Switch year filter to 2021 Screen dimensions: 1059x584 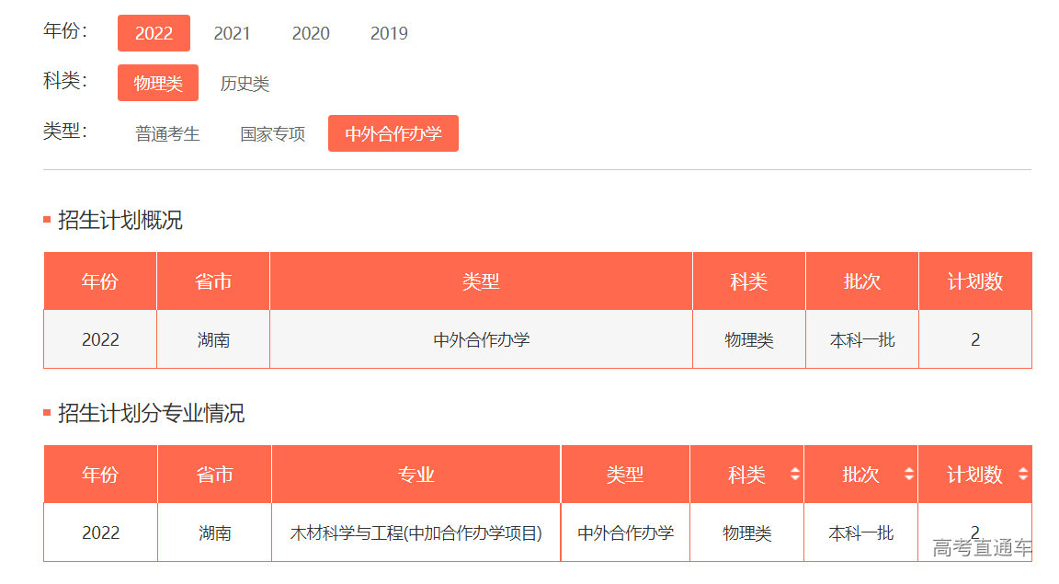(232, 33)
